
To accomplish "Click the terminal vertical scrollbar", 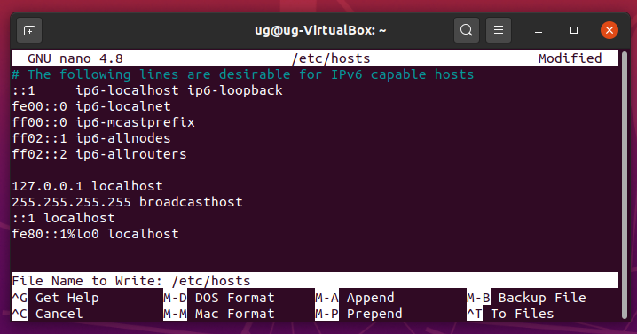I will click(x=625, y=184).
